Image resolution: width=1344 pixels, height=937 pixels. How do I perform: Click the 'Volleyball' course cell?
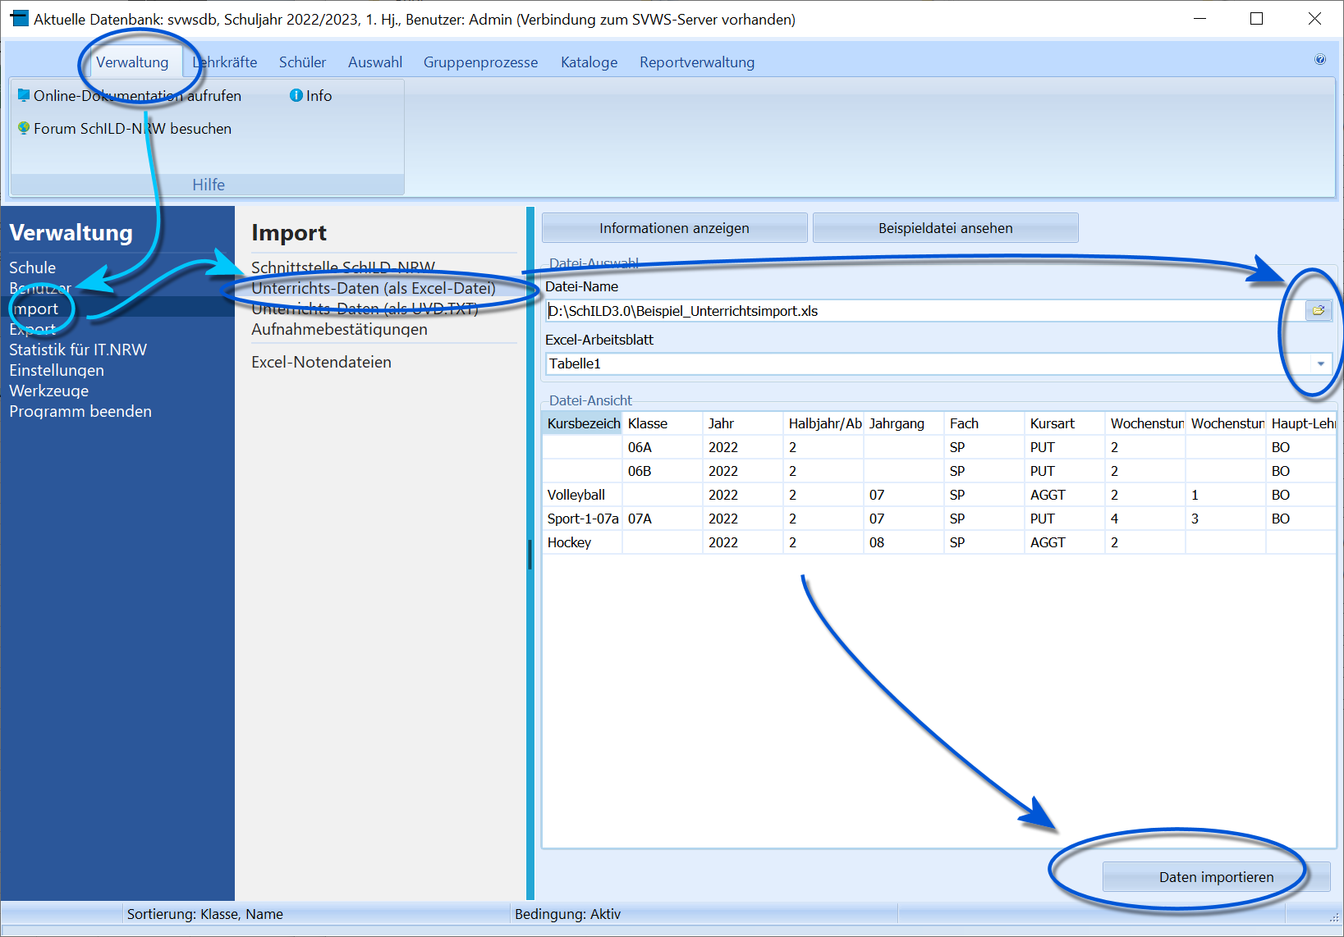(583, 495)
